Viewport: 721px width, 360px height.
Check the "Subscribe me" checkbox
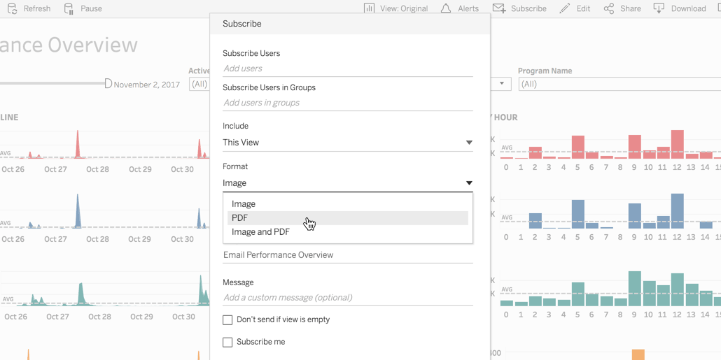point(227,343)
